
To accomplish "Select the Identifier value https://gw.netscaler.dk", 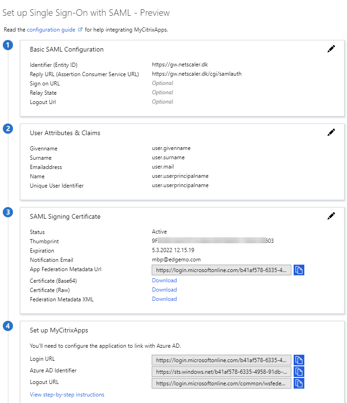I will click(180, 65).
